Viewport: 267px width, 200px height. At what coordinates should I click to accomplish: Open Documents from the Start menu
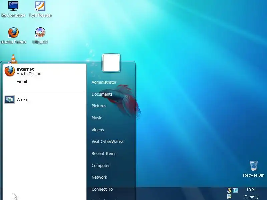[102, 94]
